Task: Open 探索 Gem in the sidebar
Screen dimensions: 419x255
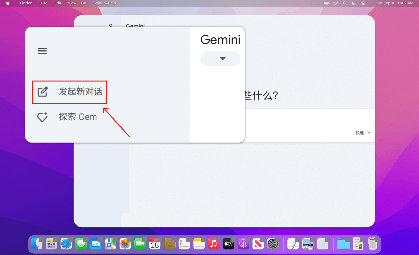Action: click(67, 117)
